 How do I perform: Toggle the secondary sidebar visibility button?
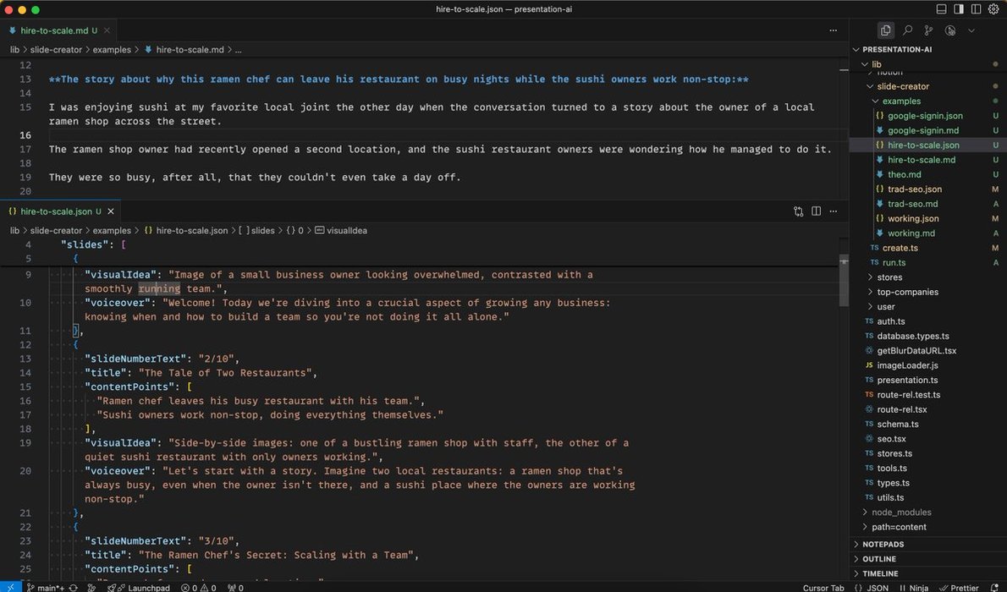point(959,9)
